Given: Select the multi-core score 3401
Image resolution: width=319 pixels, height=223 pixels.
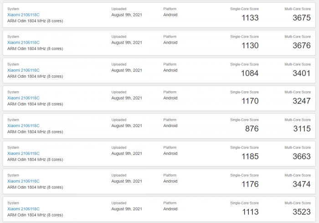Looking at the screenshot, I should coord(302,74).
